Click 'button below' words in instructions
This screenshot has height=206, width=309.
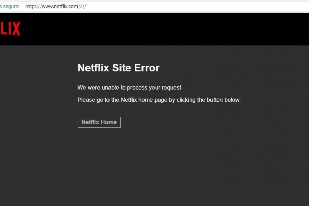[x=224, y=100]
